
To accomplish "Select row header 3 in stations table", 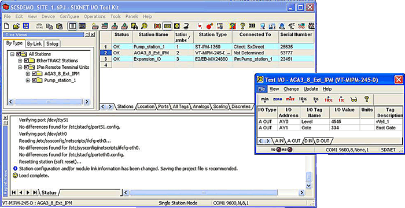I will pyautogui.click(x=106, y=59).
